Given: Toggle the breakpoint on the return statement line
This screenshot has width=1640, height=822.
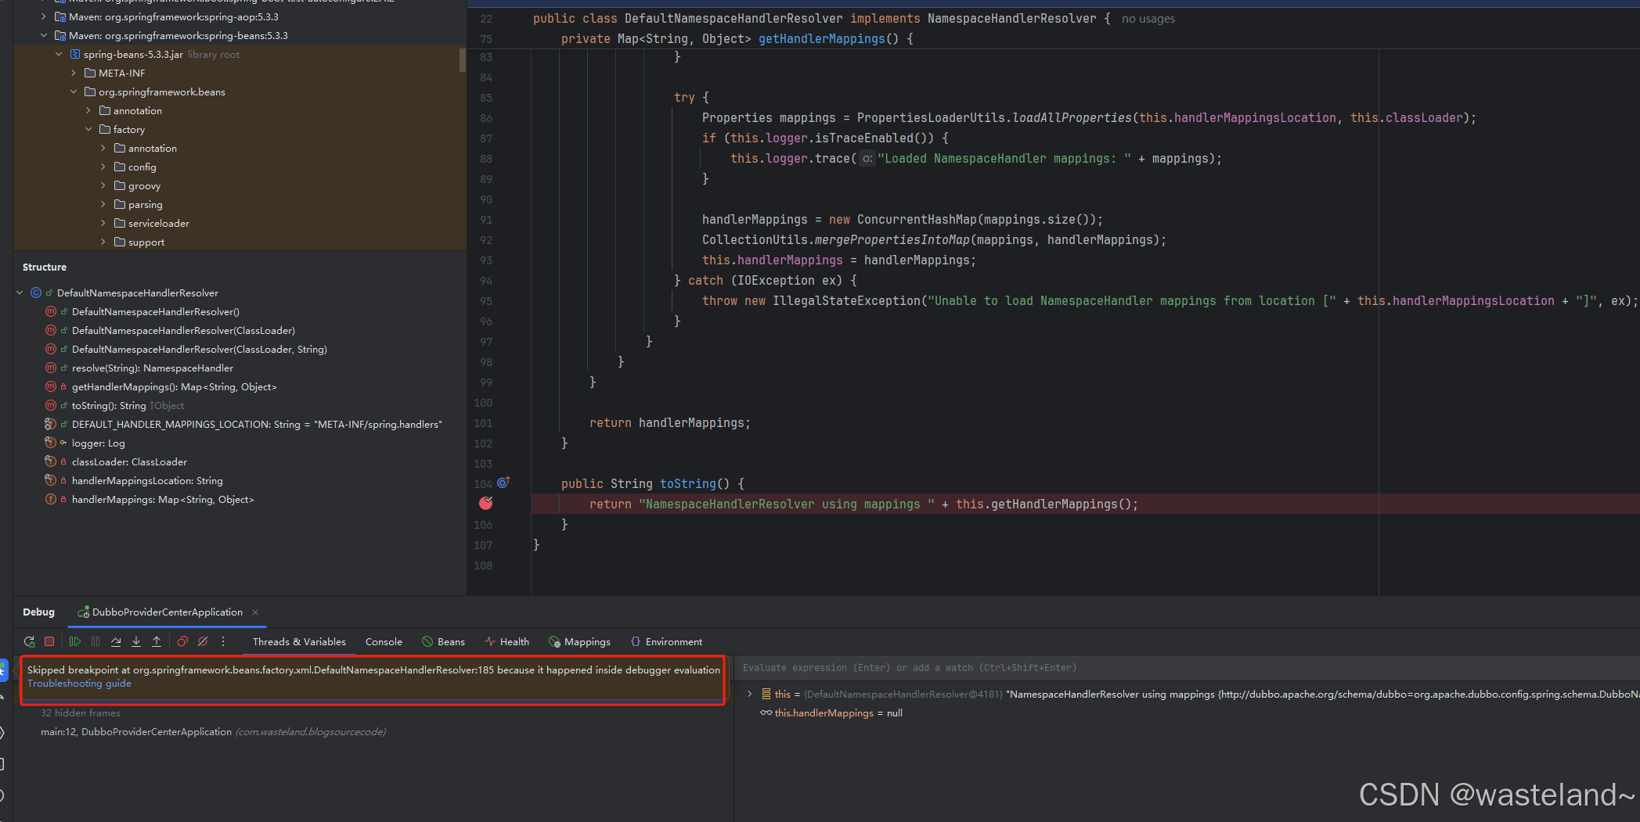Looking at the screenshot, I should (x=485, y=504).
